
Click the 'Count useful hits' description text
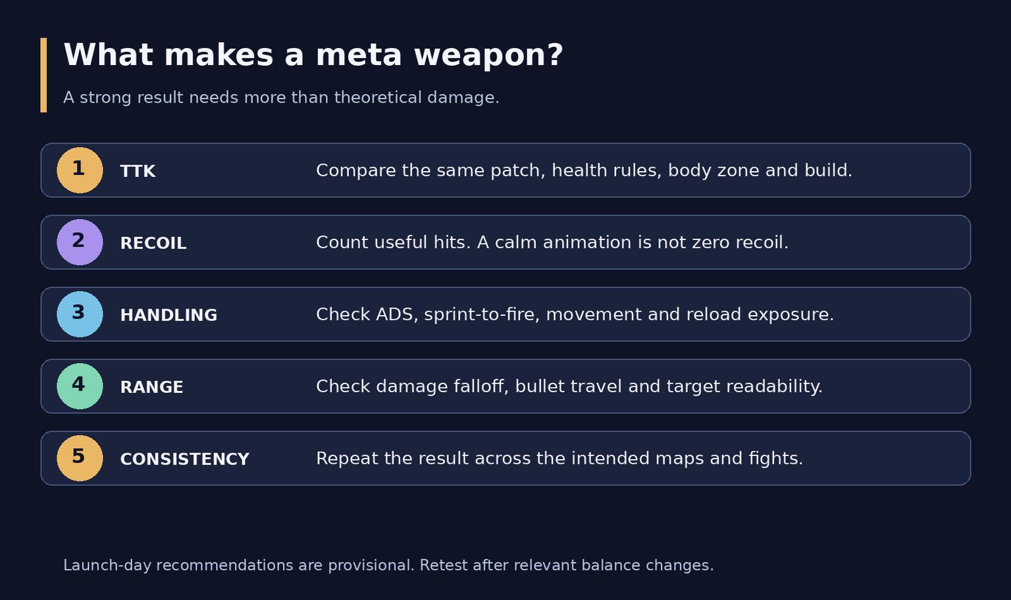coord(552,243)
